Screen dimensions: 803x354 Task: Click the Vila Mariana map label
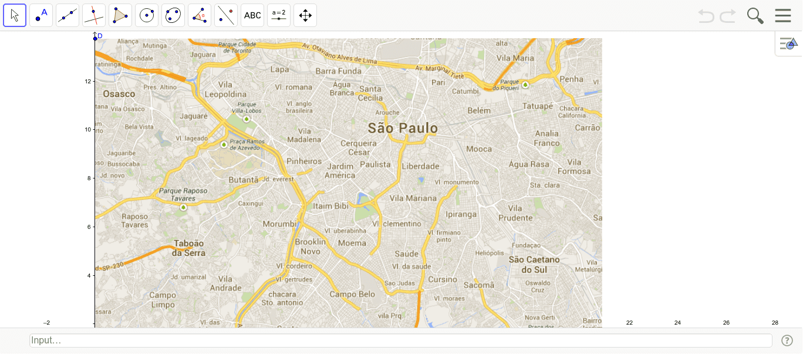413,198
